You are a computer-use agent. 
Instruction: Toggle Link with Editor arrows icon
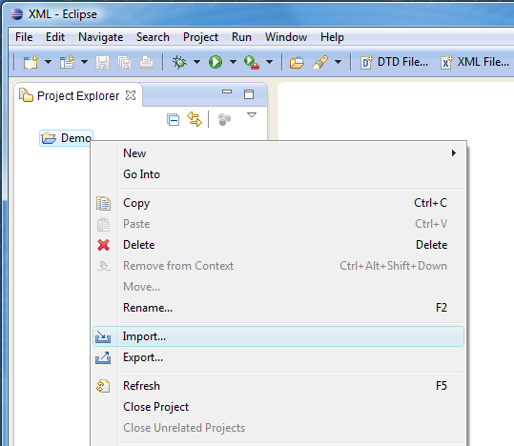(195, 119)
